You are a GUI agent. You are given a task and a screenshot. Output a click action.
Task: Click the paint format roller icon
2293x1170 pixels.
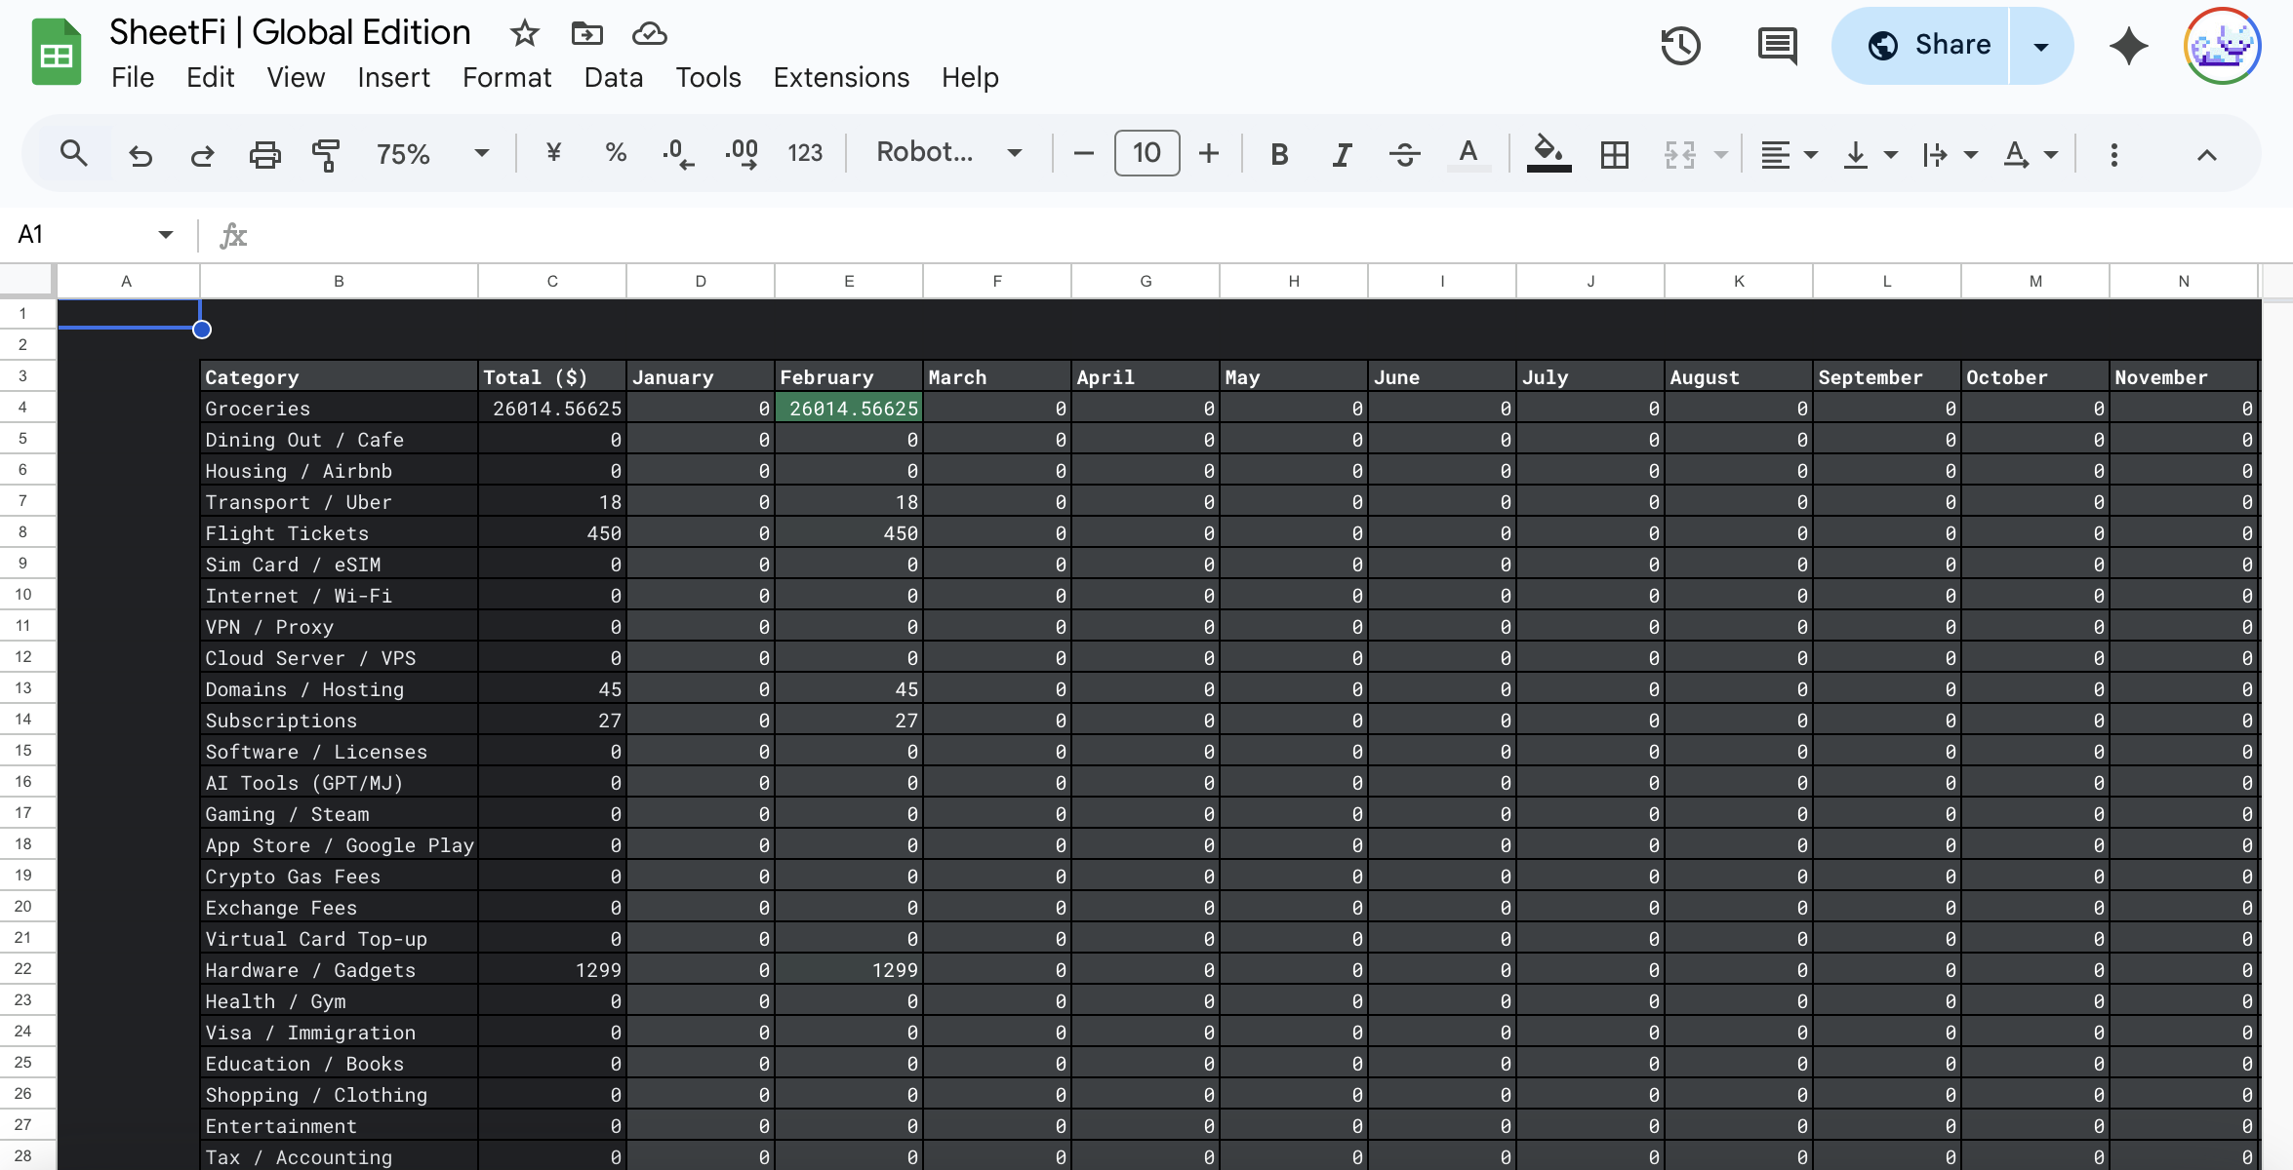[326, 154]
